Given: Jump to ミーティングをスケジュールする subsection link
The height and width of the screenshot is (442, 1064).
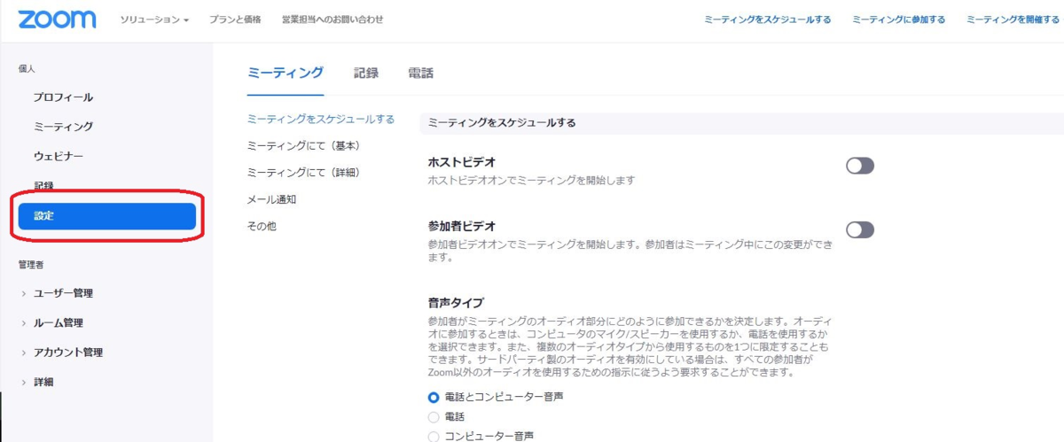Looking at the screenshot, I should click(321, 119).
